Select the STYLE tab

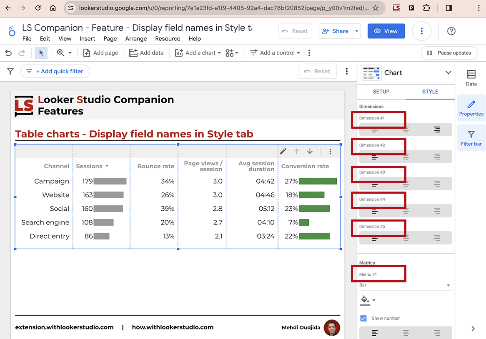[430, 92]
